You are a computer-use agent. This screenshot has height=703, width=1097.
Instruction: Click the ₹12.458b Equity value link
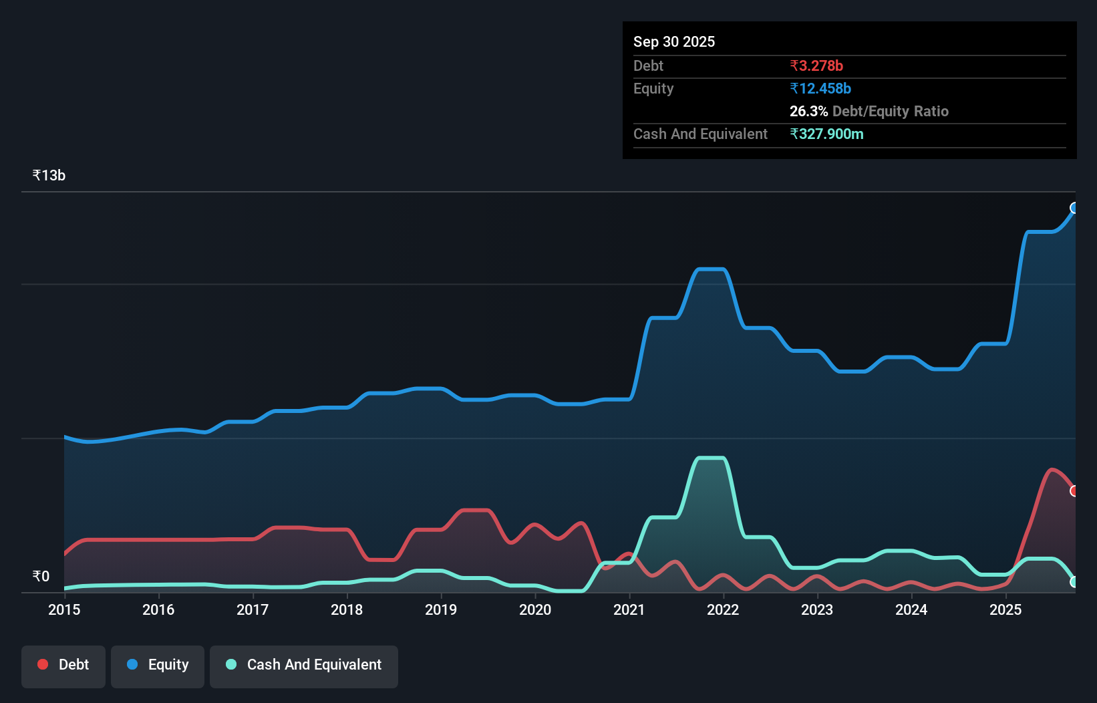point(820,88)
